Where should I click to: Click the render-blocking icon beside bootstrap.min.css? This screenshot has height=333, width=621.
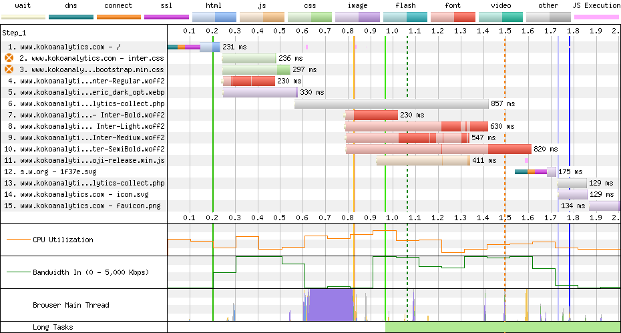(x=9, y=69)
